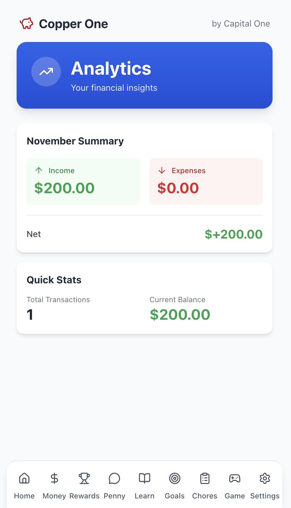Image resolution: width=291 pixels, height=508 pixels.
Task: Click the by Capital One link
Action: [x=241, y=23]
